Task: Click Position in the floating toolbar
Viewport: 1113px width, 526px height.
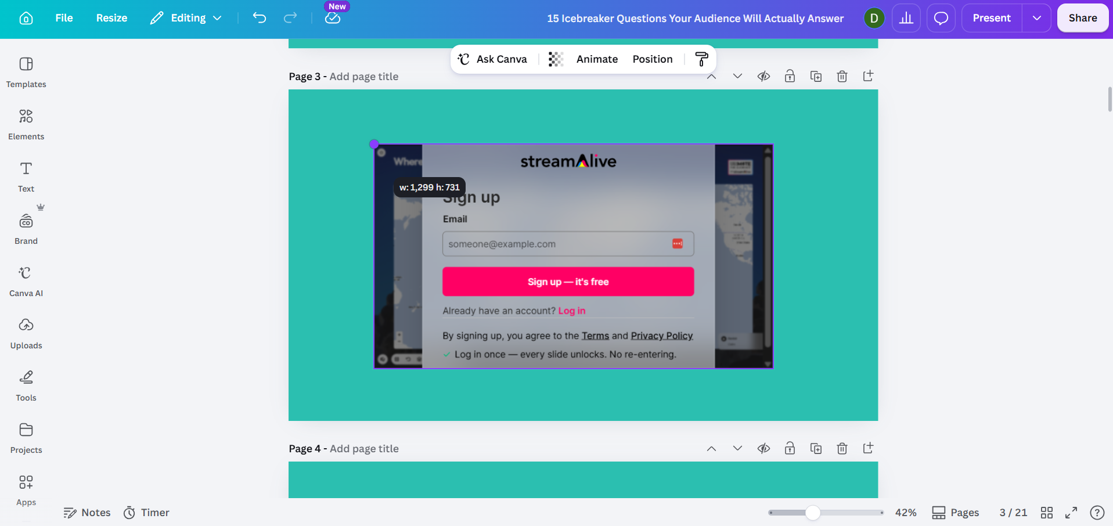Action: coord(653,59)
